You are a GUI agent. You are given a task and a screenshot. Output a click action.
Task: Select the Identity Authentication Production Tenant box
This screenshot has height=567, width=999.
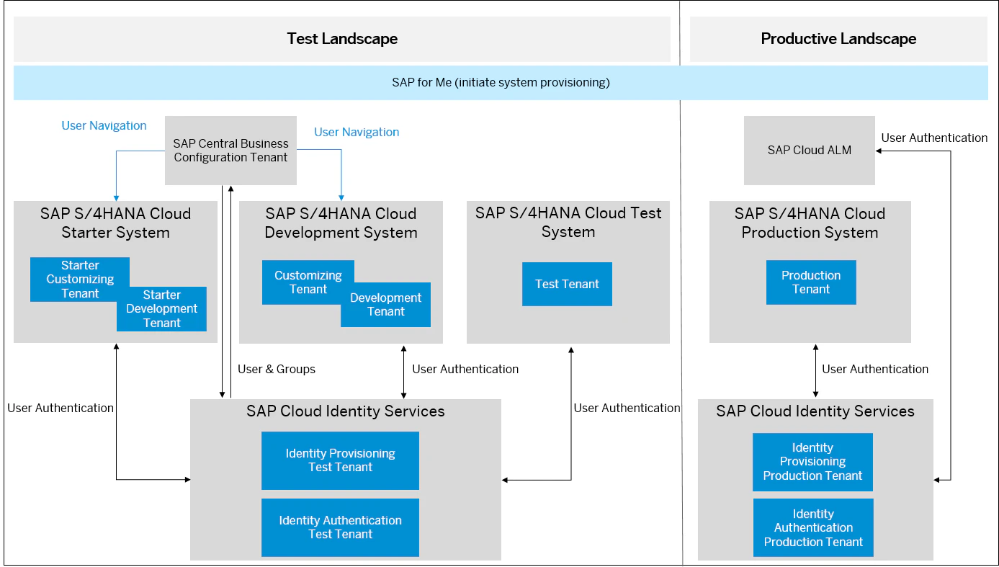tap(812, 528)
